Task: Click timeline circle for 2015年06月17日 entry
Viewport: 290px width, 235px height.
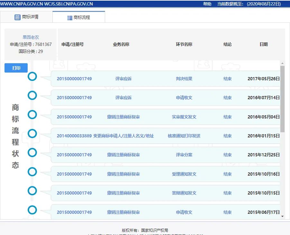Action: click(x=32, y=210)
